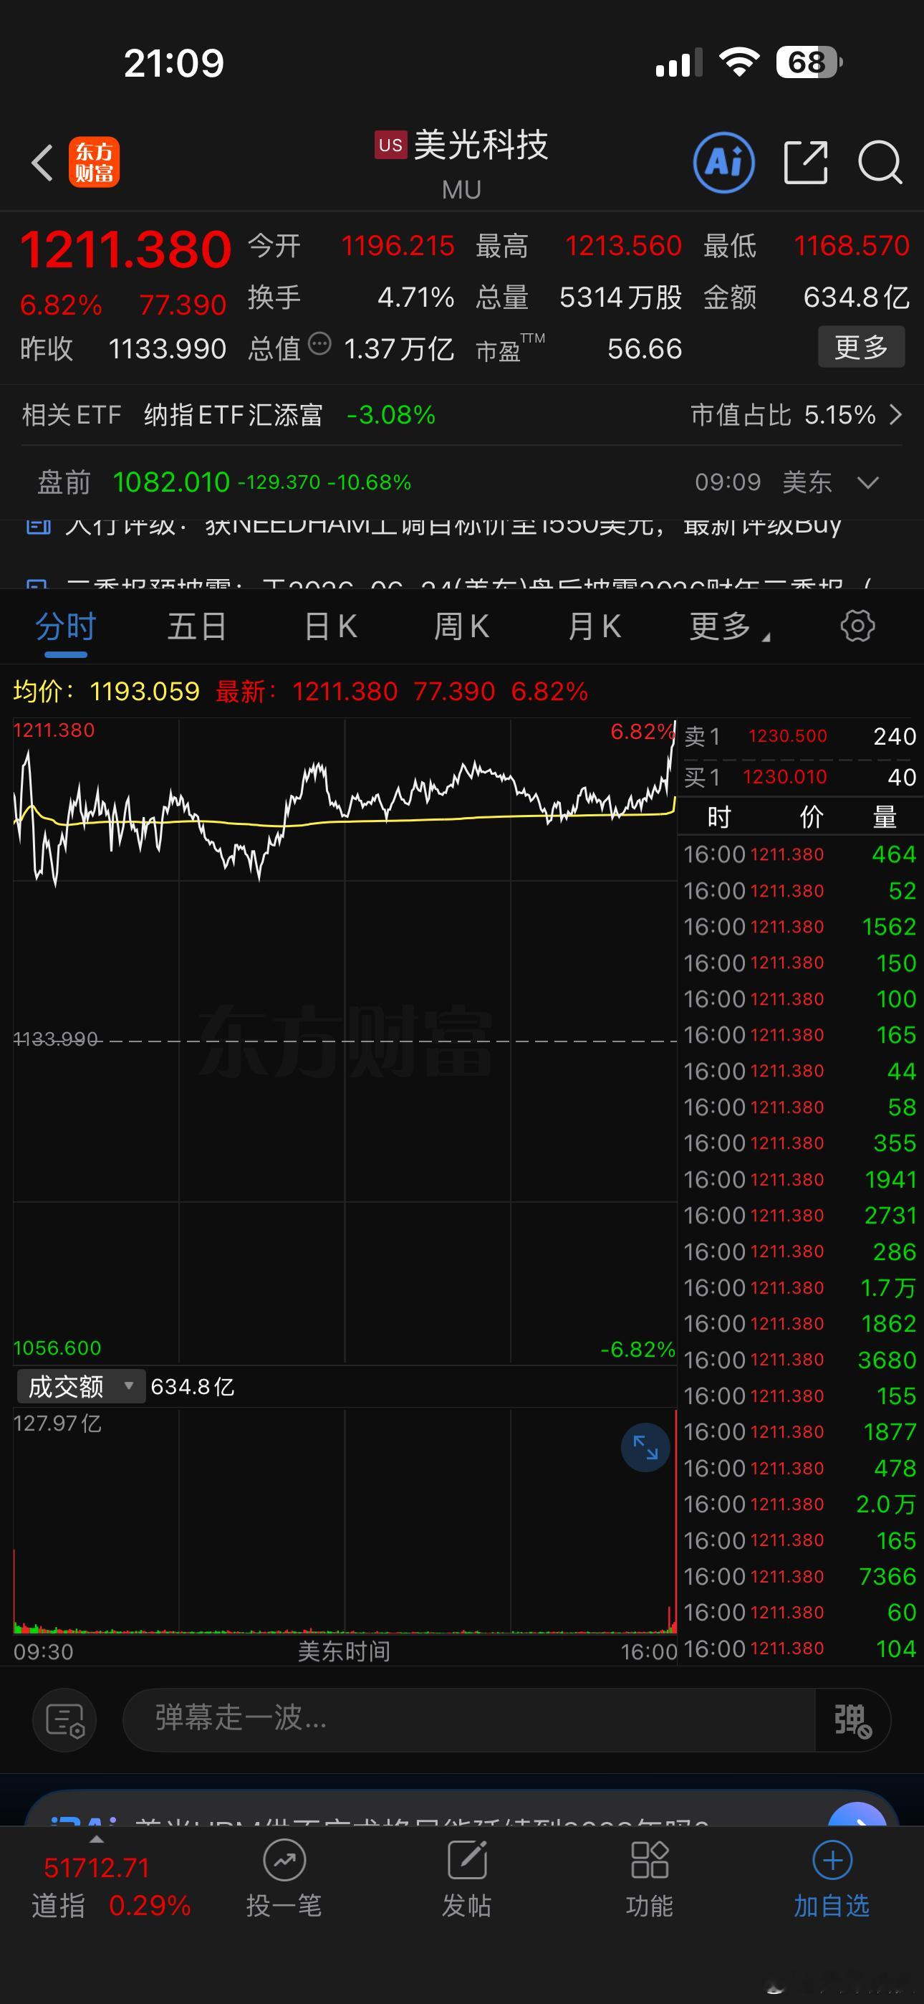
Task: Tap the back arrow icon
Action: [42, 163]
